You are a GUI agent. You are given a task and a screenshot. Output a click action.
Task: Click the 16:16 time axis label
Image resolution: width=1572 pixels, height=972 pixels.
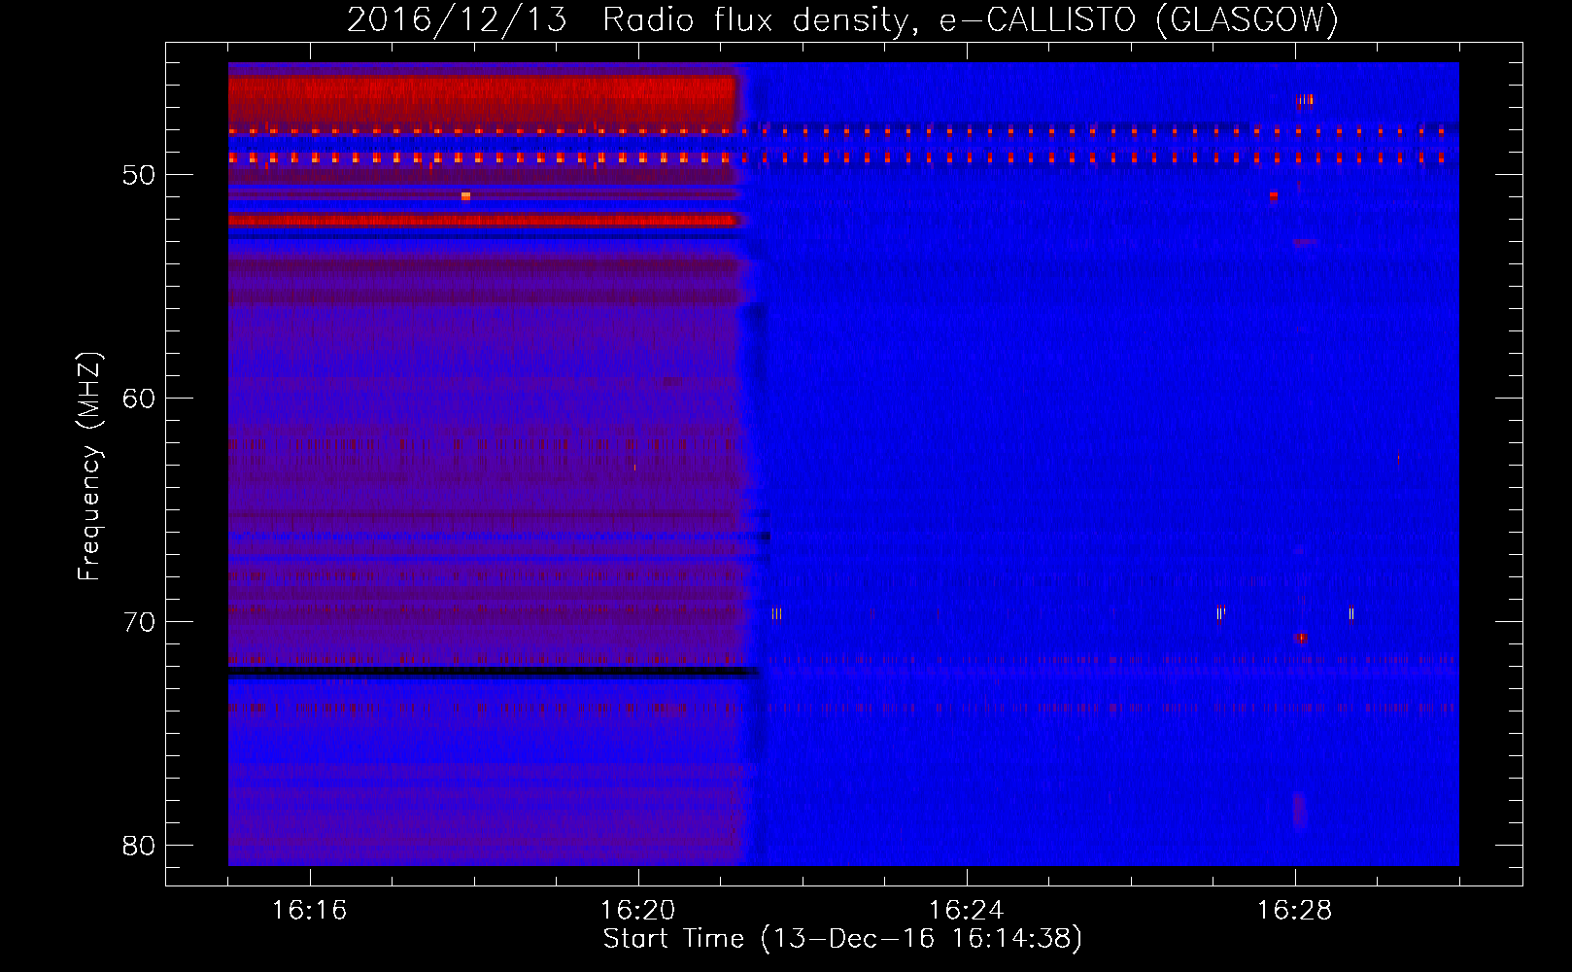pos(309,911)
